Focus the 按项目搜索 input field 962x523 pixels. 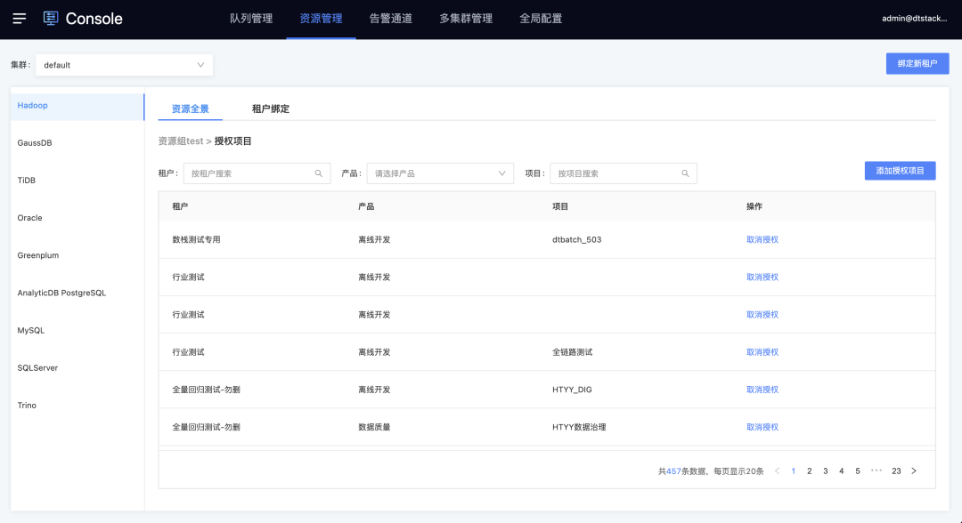pyautogui.click(x=624, y=173)
